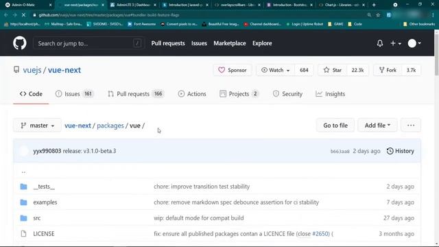This screenshot has width=439, height=247.
Task: Open commit 'improve transition test stability'
Action: [x=202, y=187]
